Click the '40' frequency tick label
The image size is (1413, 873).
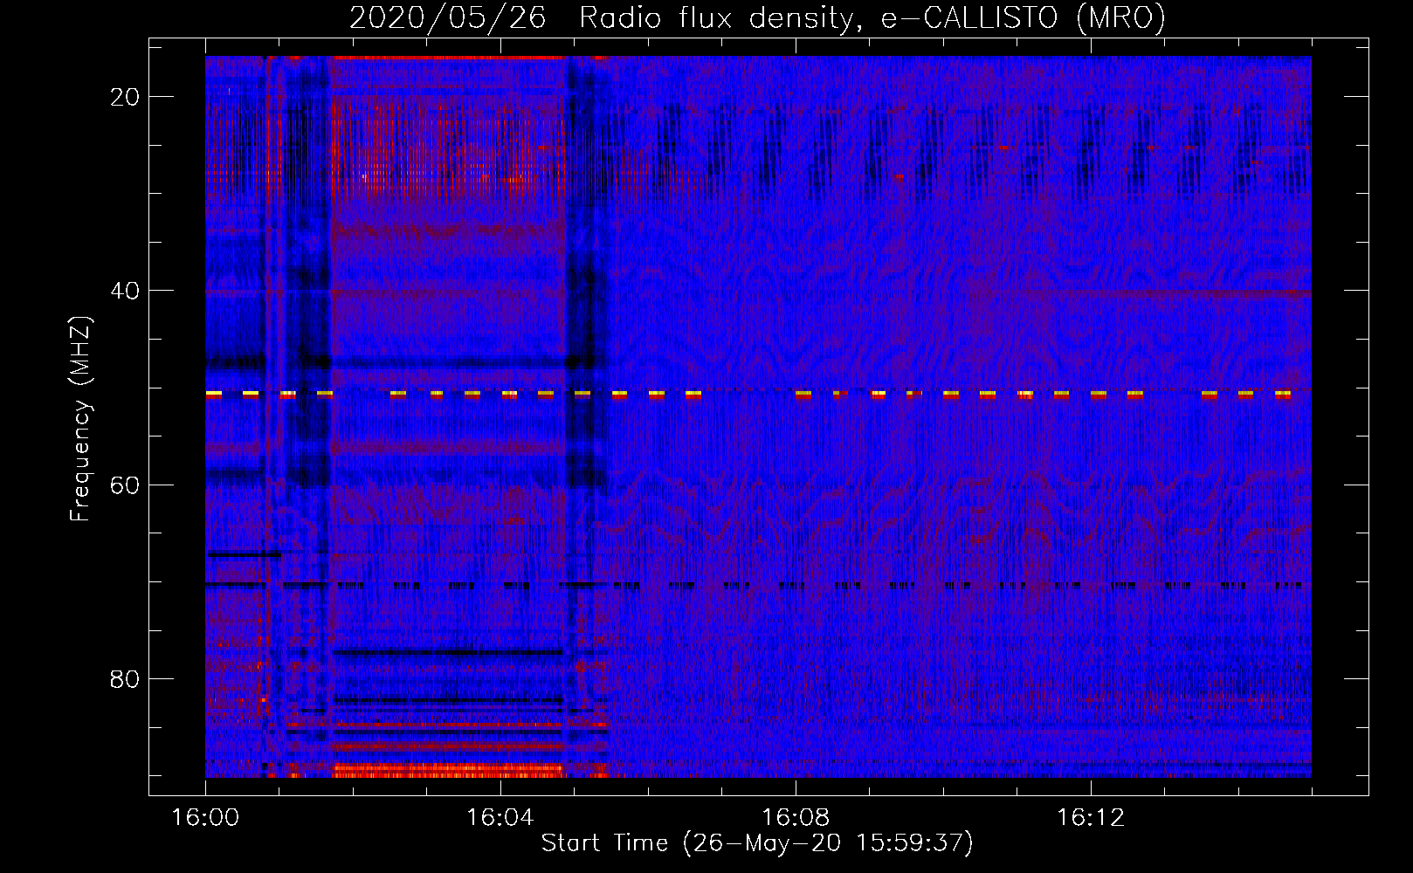coord(126,291)
